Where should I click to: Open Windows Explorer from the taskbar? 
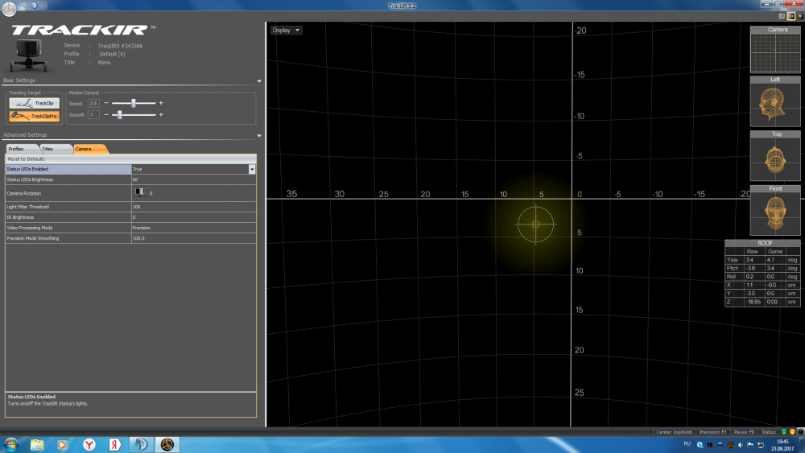click(x=38, y=444)
